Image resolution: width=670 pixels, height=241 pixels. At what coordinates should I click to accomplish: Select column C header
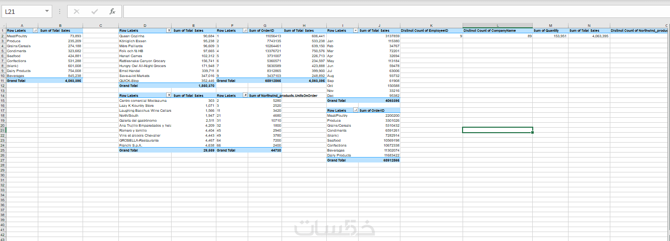tap(100, 25)
